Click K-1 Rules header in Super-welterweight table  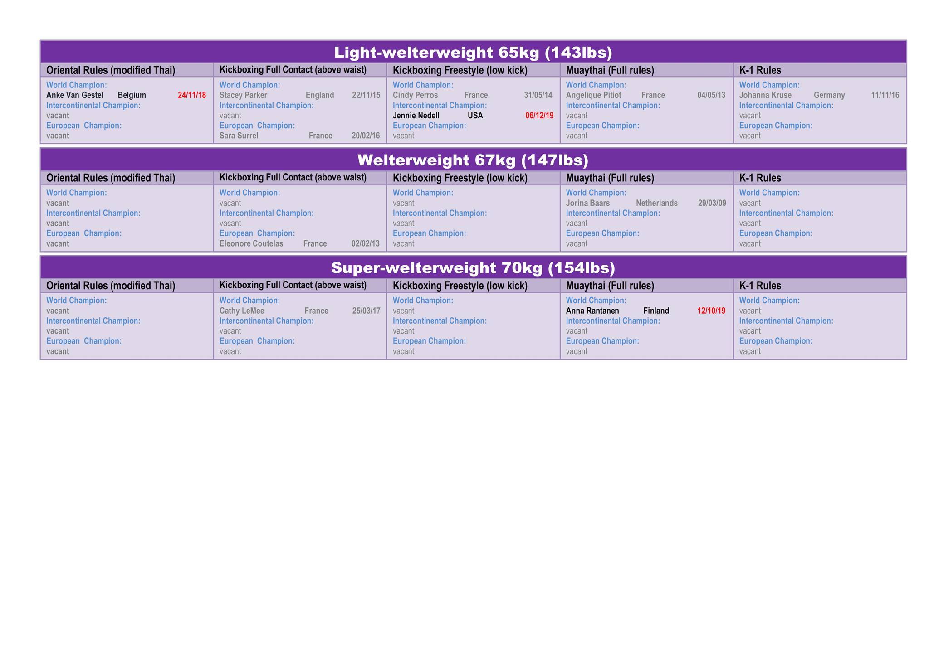[x=760, y=286]
